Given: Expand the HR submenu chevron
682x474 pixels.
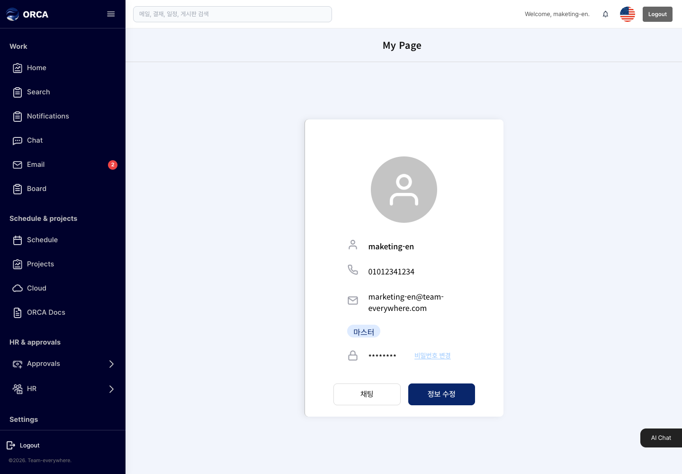Looking at the screenshot, I should coord(112,389).
